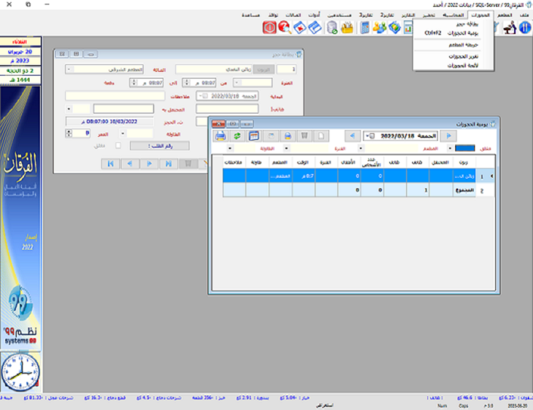
Task: Open the users icon in the main toolbar
Action: tap(380, 28)
